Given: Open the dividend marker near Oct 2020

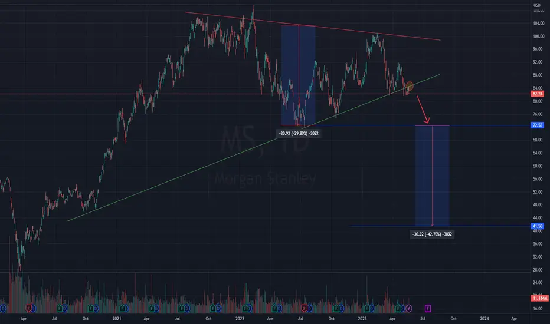Looking at the screenshot, I should (96, 308).
